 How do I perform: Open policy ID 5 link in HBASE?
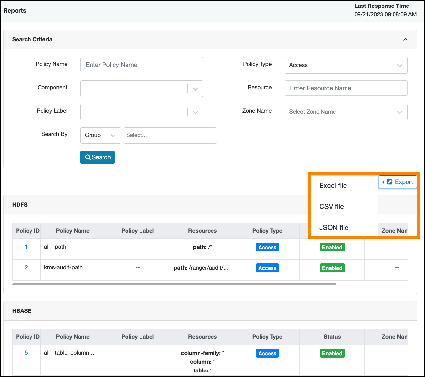click(26, 353)
